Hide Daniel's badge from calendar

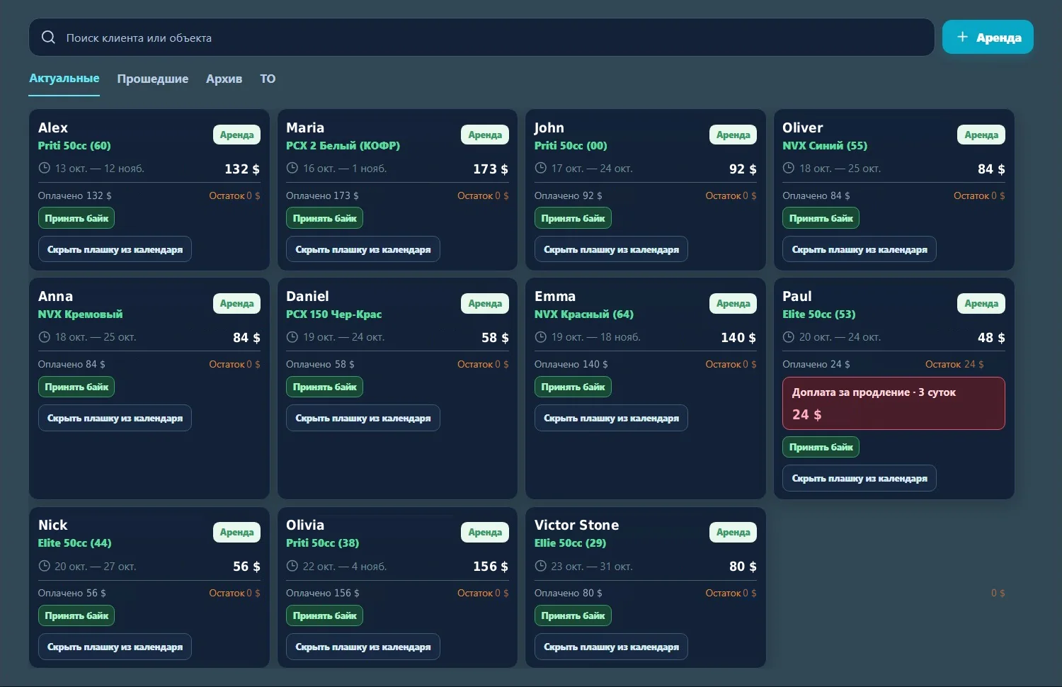pyautogui.click(x=362, y=418)
